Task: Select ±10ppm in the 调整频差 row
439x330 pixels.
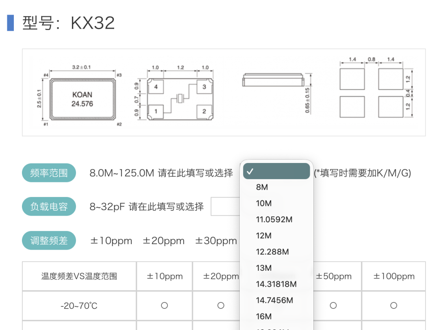Action: click(111, 241)
